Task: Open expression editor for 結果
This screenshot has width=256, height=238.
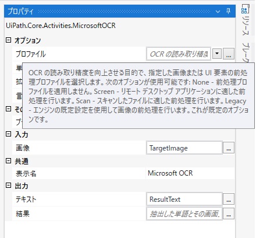Action: tap(229, 213)
